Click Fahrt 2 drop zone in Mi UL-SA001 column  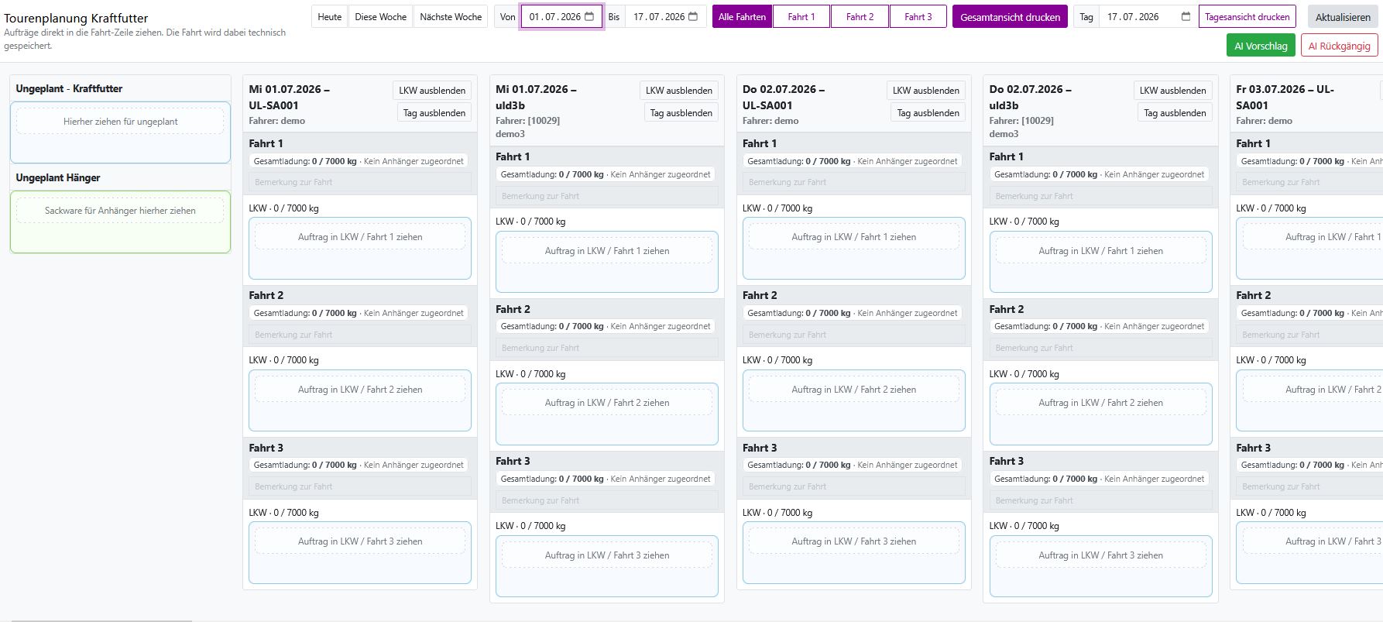pos(360,400)
